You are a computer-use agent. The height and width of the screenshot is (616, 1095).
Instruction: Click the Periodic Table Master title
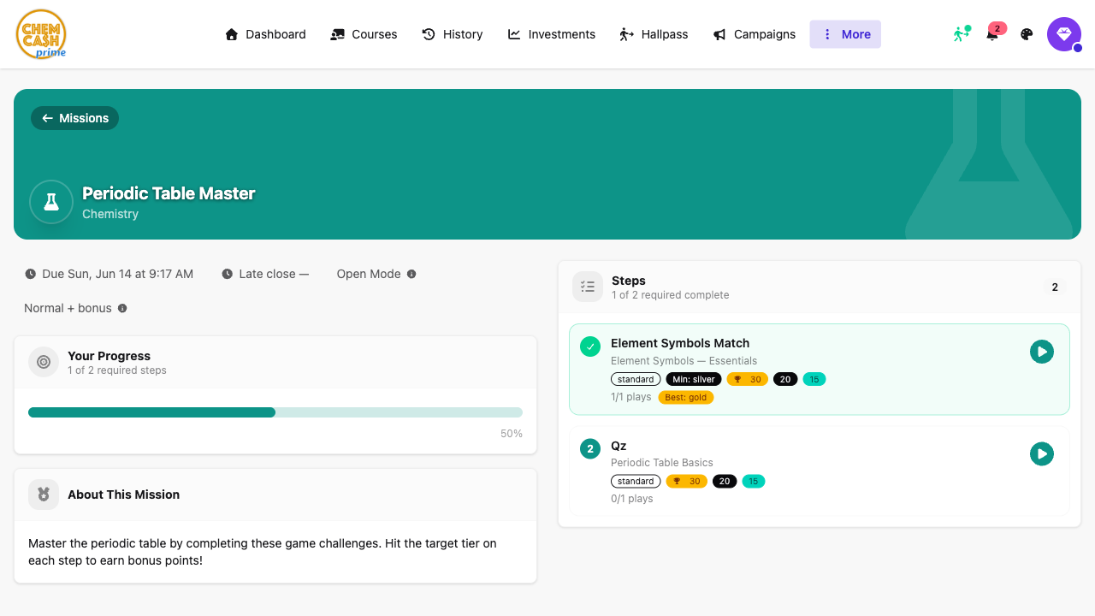click(169, 193)
